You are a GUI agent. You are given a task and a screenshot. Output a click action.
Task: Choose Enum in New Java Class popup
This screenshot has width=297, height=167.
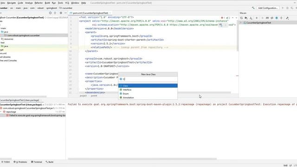(x=148, y=94)
